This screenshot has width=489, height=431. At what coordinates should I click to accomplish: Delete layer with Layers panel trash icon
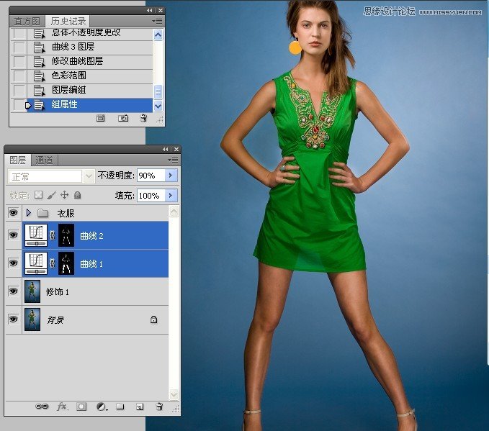tap(159, 407)
